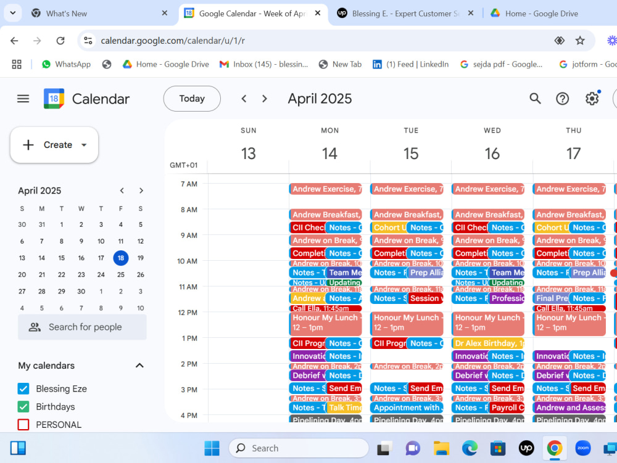The width and height of the screenshot is (617, 463).
Task: Show next month in mini calendar
Action: (x=141, y=191)
